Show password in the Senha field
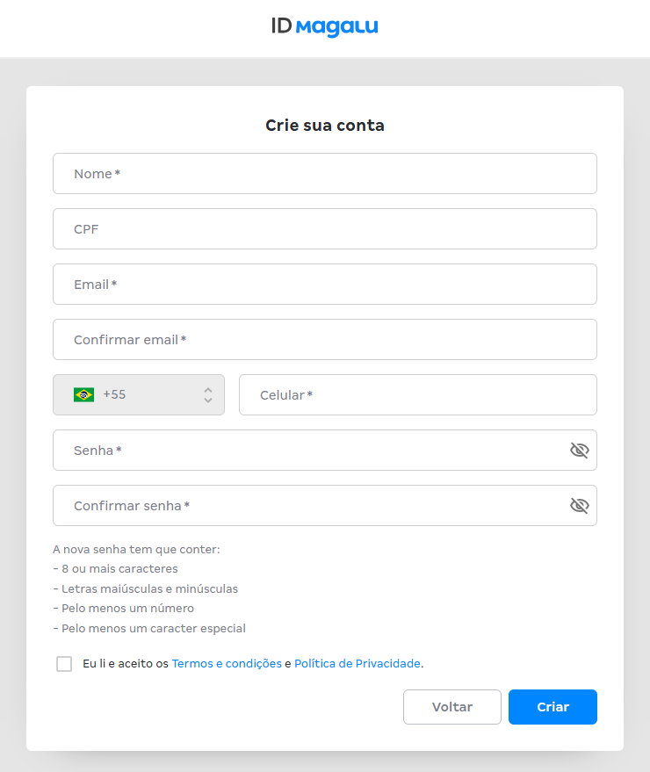The width and height of the screenshot is (650, 772). (579, 451)
